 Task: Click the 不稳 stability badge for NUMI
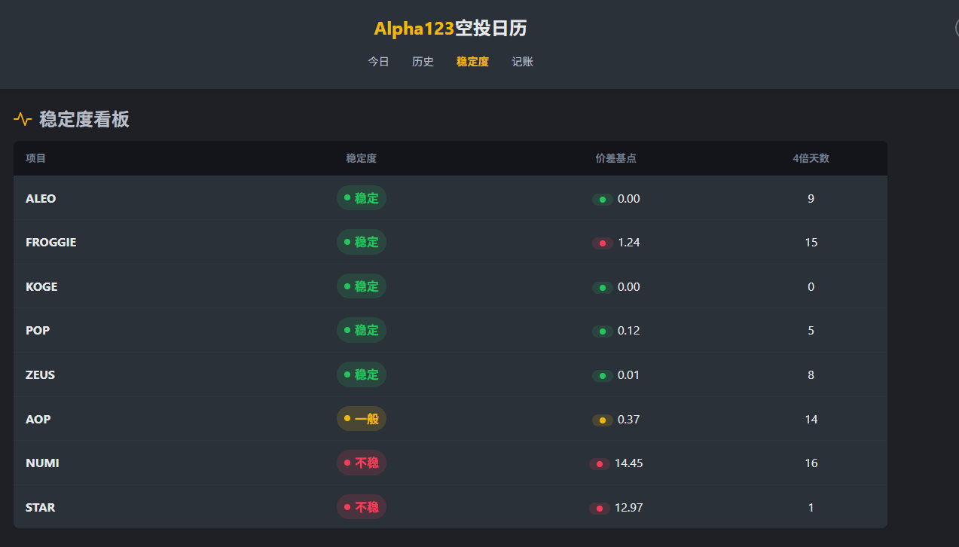[x=361, y=463]
